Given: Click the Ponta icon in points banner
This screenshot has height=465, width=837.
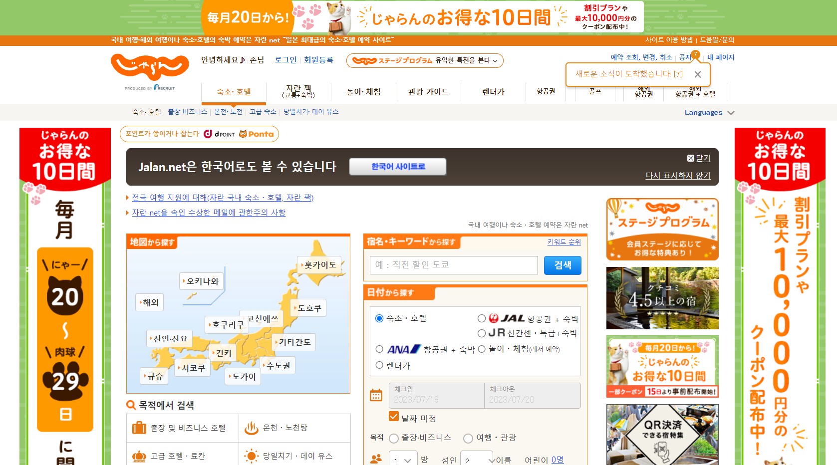Looking at the screenshot, I should click(243, 134).
